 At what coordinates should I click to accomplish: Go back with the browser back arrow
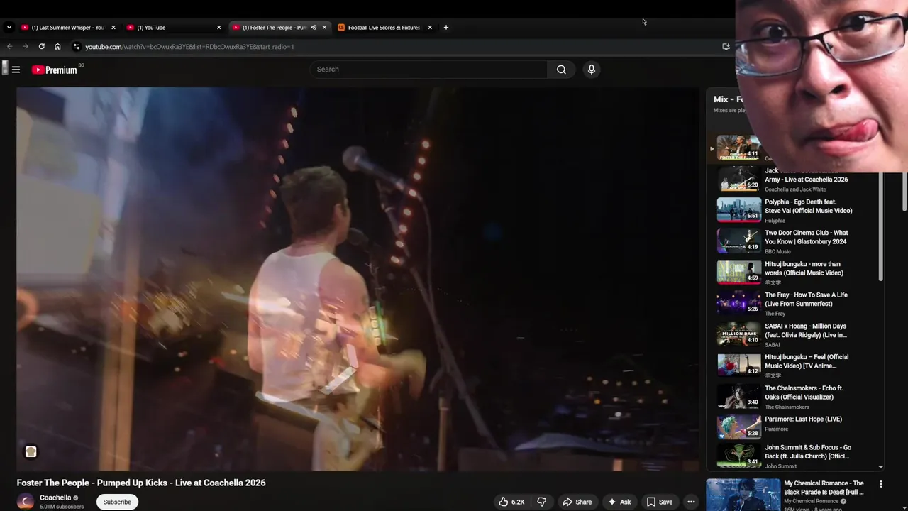click(9, 47)
